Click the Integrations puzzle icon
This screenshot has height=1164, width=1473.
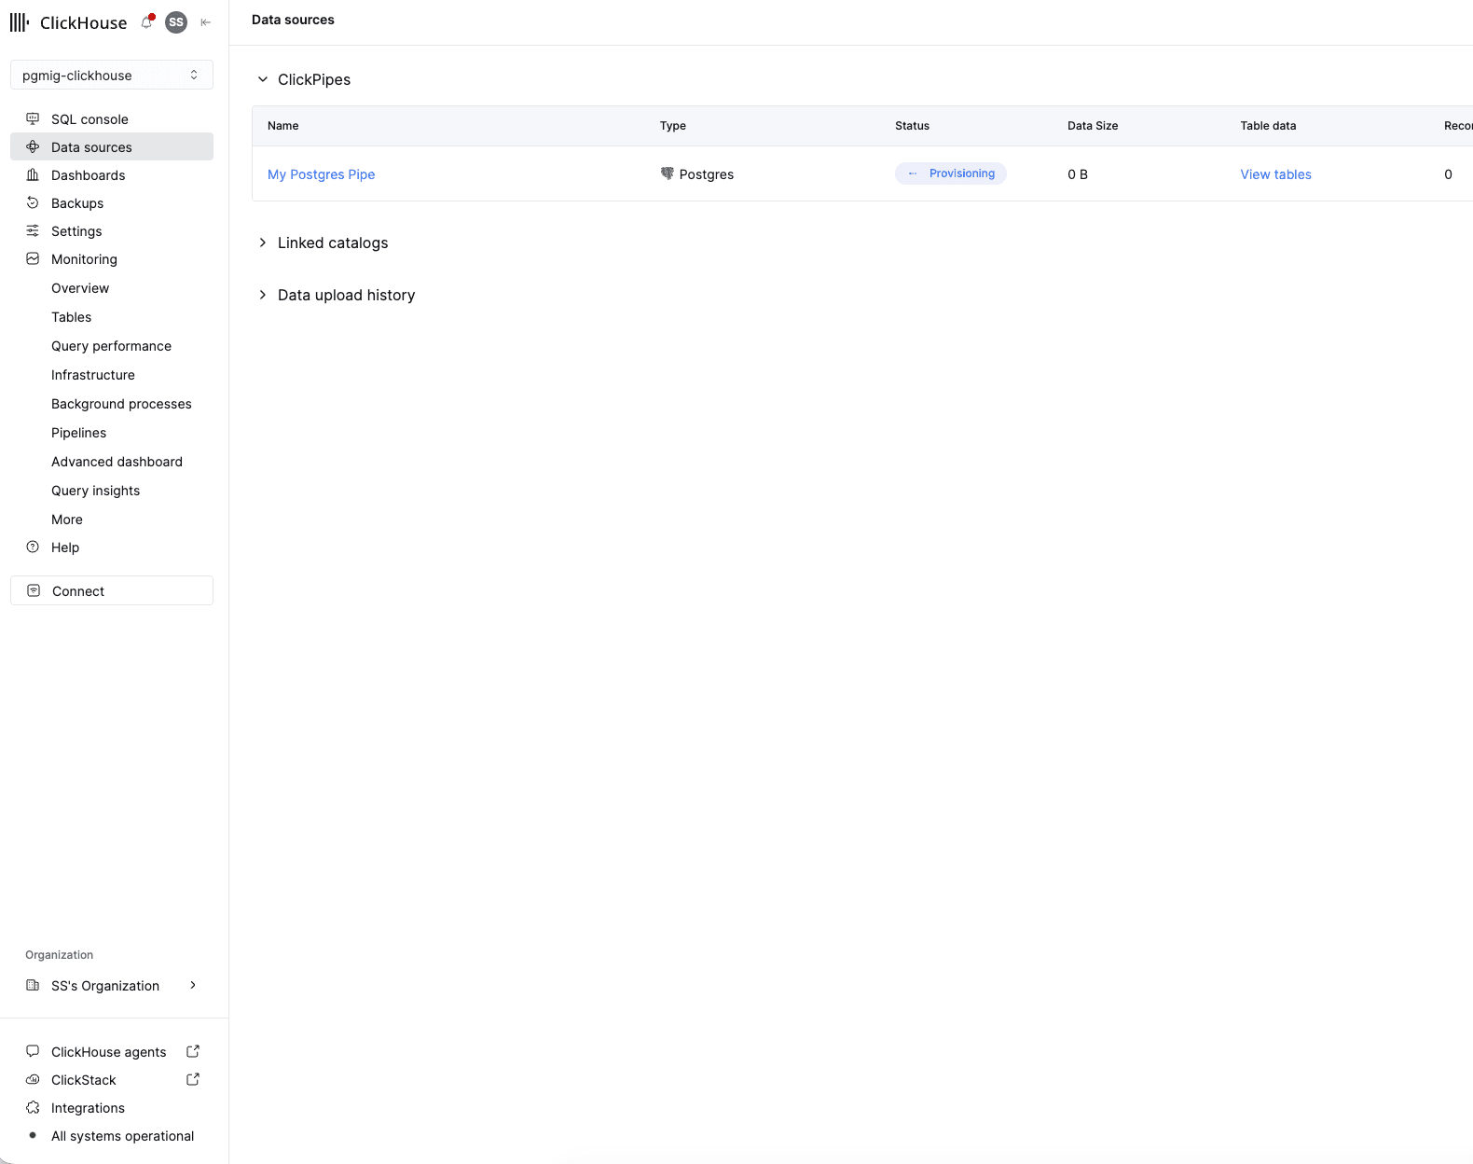(33, 1107)
